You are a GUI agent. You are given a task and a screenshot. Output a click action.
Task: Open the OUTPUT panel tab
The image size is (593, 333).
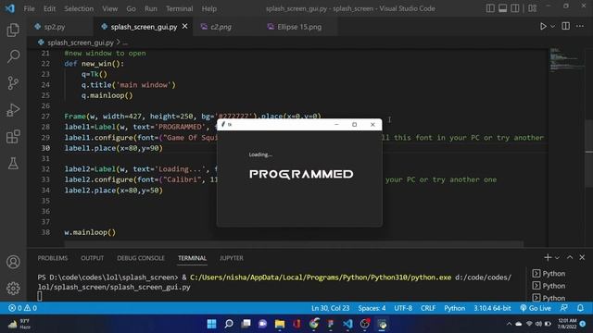click(92, 258)
